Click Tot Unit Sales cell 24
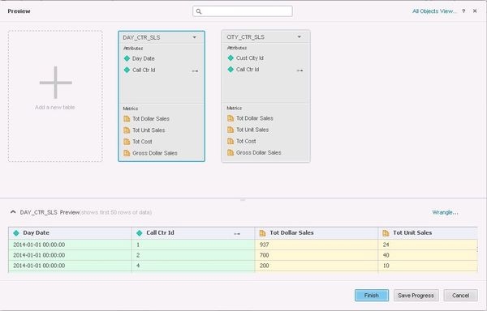Screen dimensions: 487x311 click(x=428, y=245)
